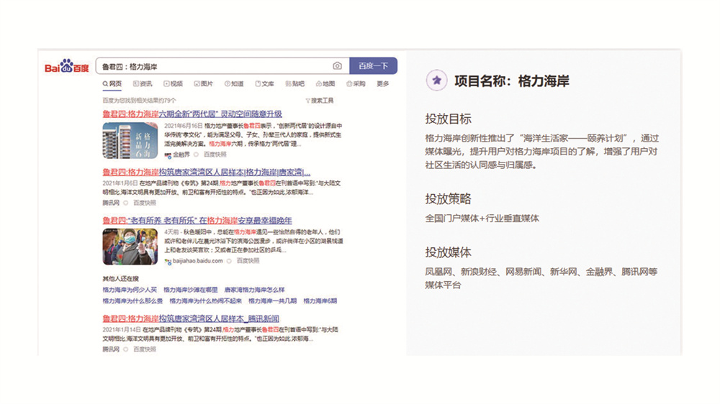Click the filter icon beside 搜索工具
This screenshot has height=404, width=720.
307,101
